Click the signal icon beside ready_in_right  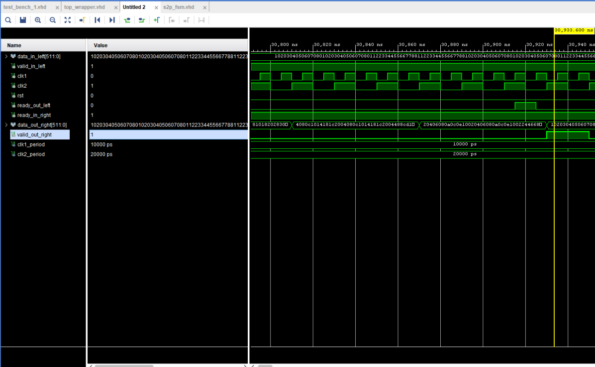13,115
